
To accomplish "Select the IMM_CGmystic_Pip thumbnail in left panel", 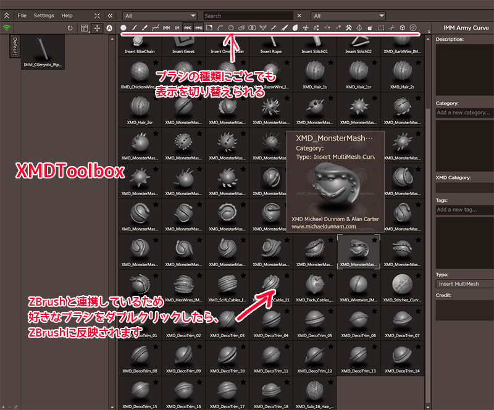I will [x=42, y=51].
